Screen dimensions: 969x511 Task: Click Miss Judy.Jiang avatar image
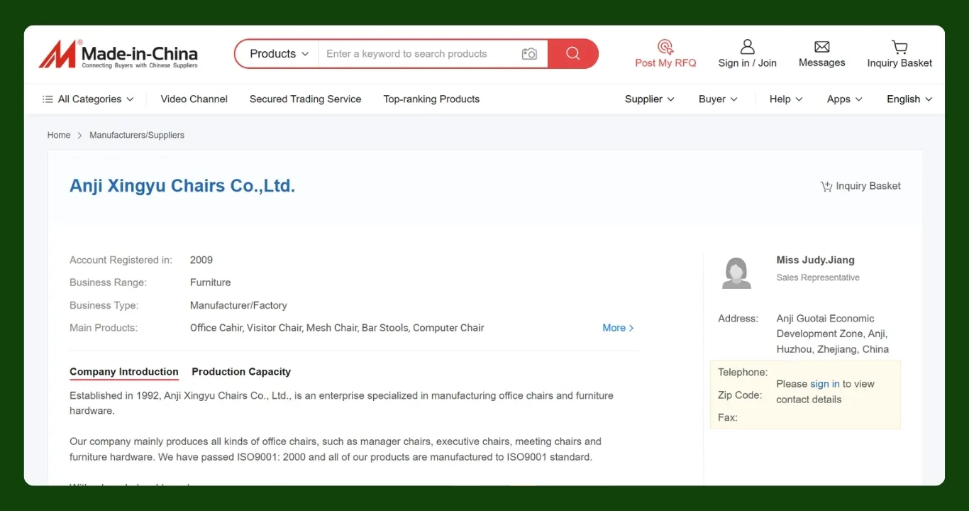[x=736, y=273]
